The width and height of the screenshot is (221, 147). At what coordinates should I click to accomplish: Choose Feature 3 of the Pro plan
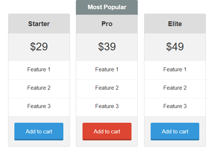coord(107,106)
